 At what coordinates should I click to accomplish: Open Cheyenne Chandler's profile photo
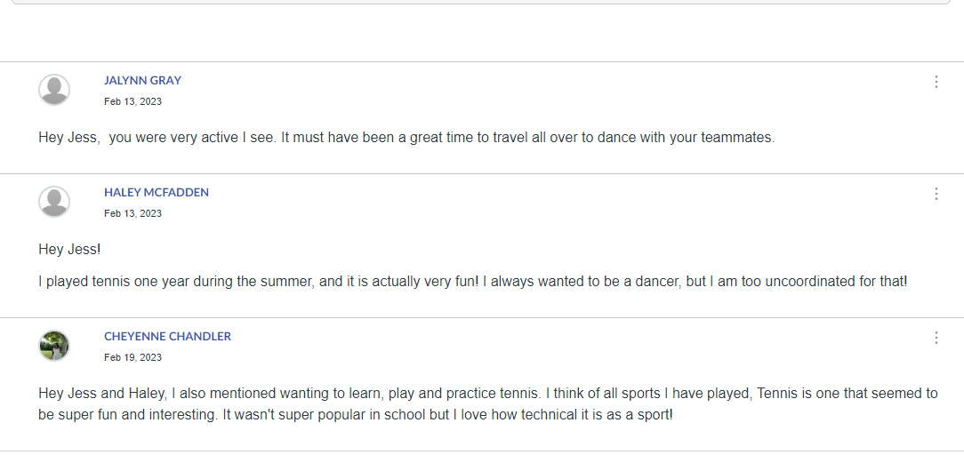click(54, 346)
